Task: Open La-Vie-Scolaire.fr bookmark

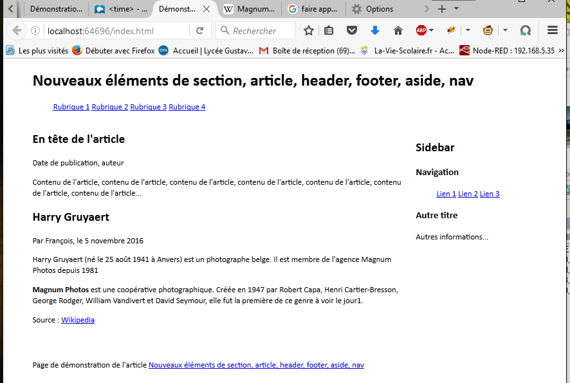Action: [407, 51]
